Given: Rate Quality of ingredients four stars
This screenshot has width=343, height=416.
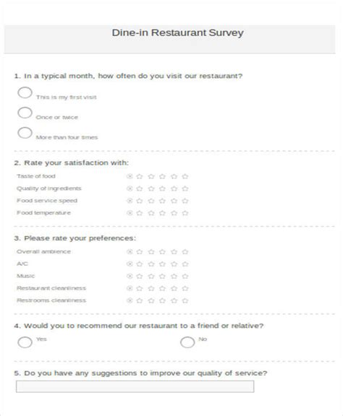Looking at the screenshot, I should coord(174,188).
